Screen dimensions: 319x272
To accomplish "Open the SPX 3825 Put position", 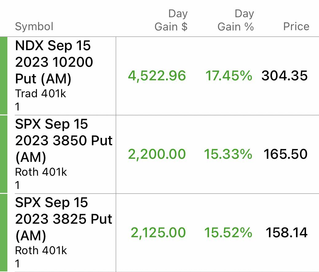I will (x=64, y=219).
